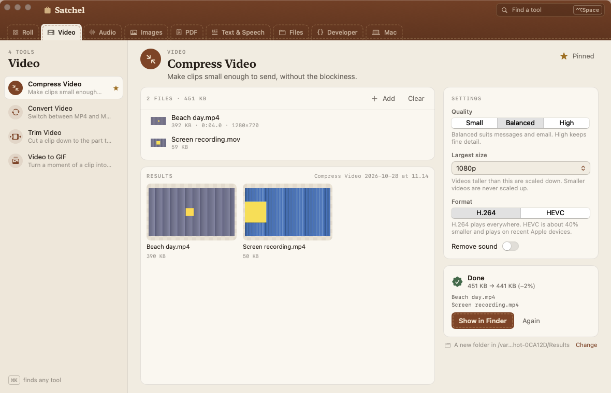Set quality to Small
Image resolution: width=611 pixels, height=393 pixels.
click(474, 123)
